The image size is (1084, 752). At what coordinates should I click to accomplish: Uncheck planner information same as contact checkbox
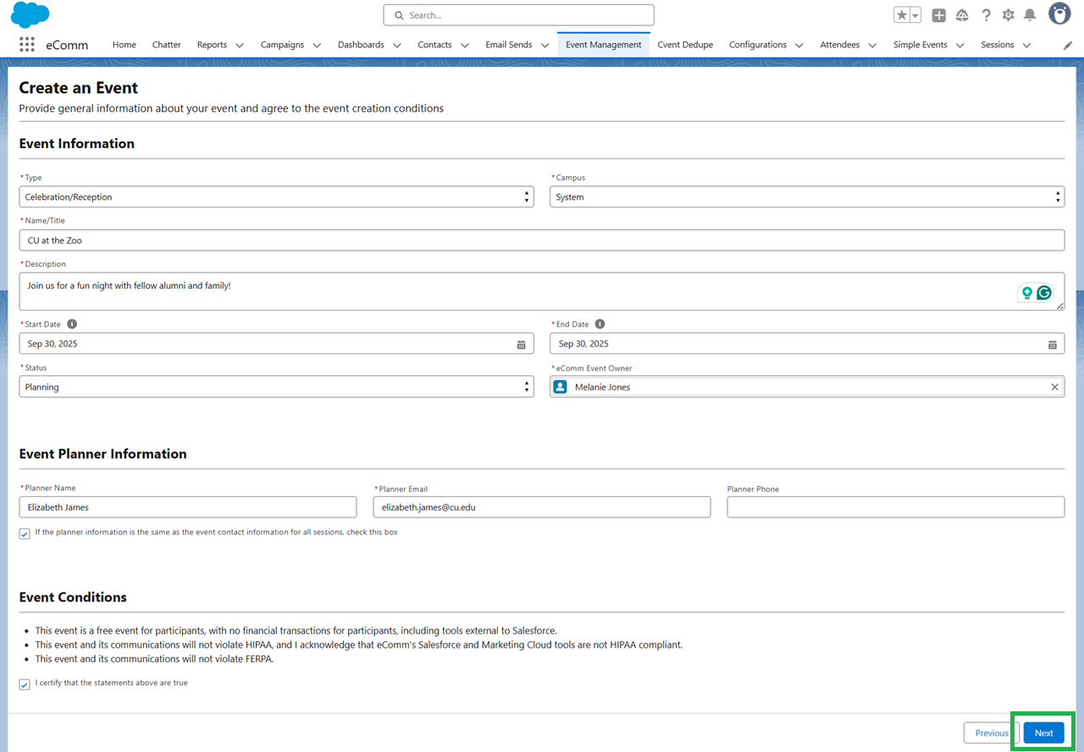pyautogui.click(x=25, y=534)
